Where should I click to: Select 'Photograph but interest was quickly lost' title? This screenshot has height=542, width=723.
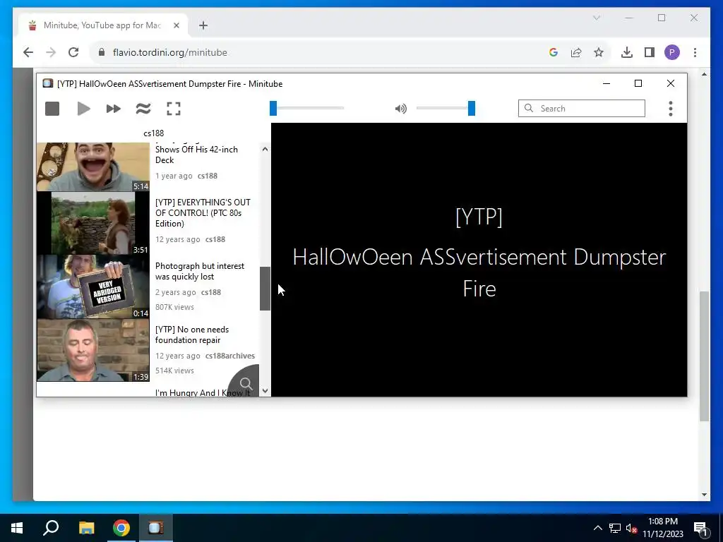(200, 272)
